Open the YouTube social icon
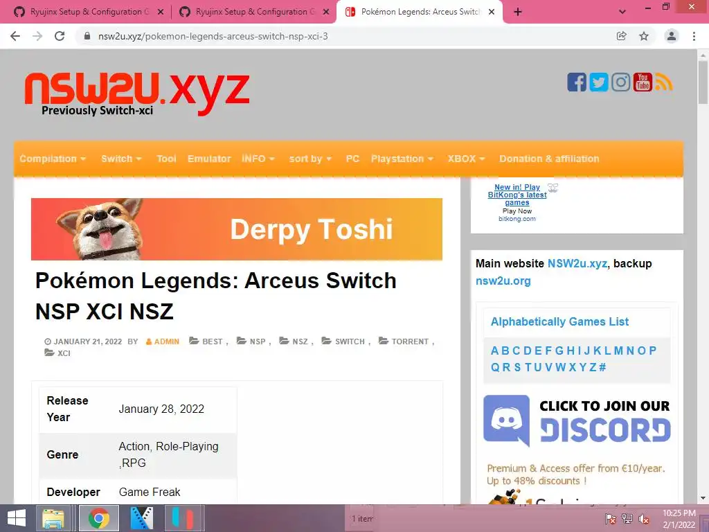 click(643, 82)
